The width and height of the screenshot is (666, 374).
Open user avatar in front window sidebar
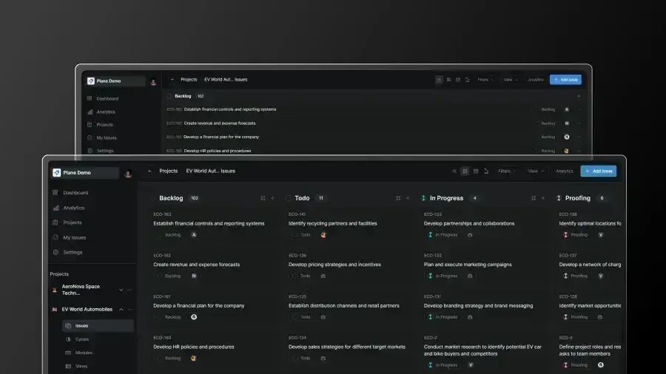[128, 173]
